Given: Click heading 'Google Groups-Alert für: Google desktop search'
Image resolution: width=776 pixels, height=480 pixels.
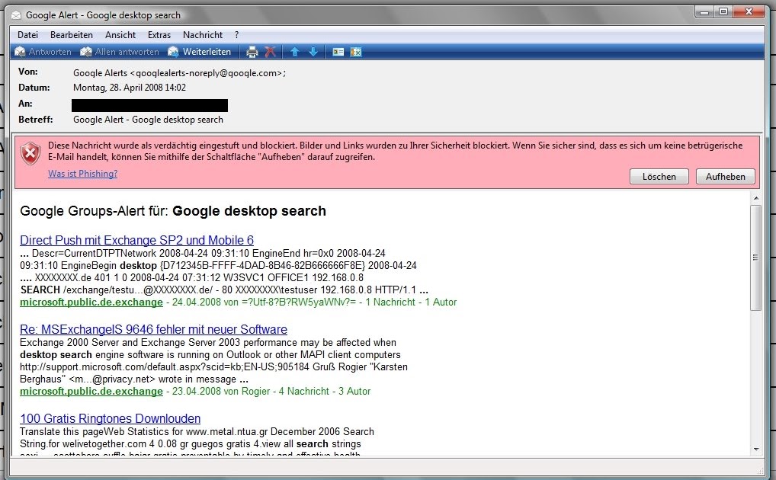Looking at the screenshot, I should [173, 211].
